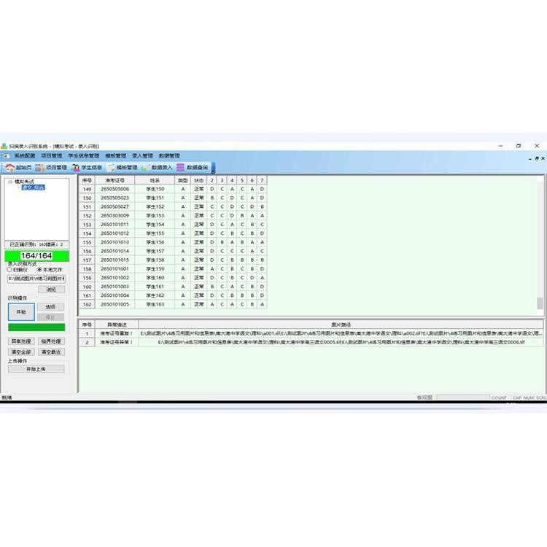
Task: Click the 已正确识别 status label
Action: point(36,244)
